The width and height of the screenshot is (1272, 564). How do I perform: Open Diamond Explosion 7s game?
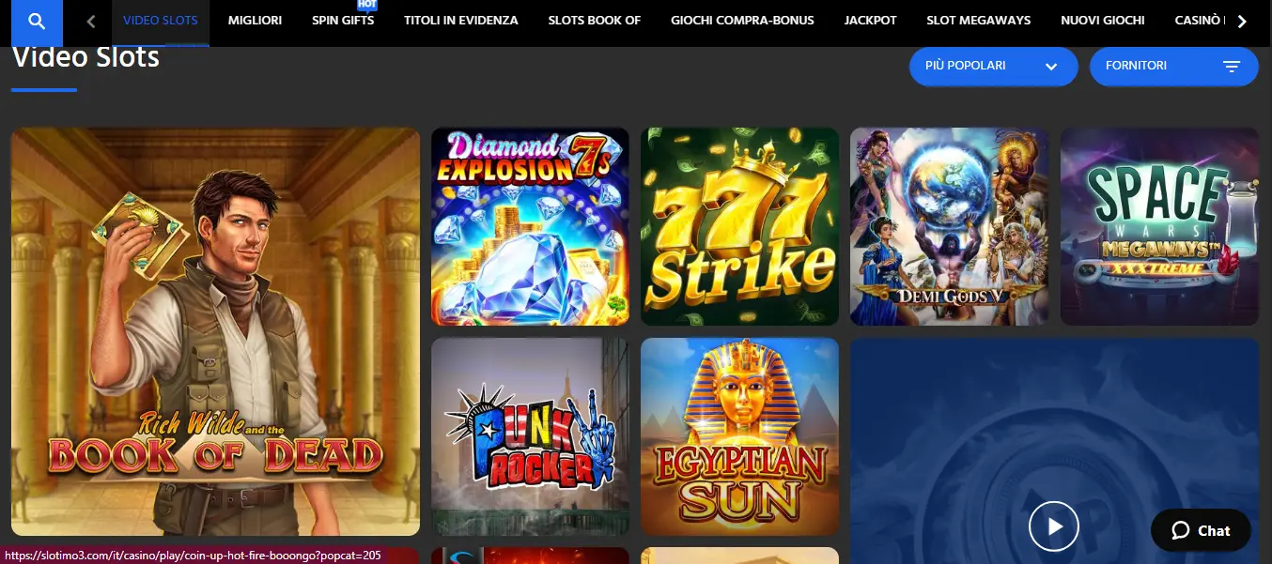[x=530, y=226]
